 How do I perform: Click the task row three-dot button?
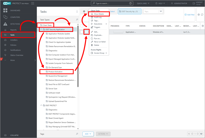[x=86, y=32]
